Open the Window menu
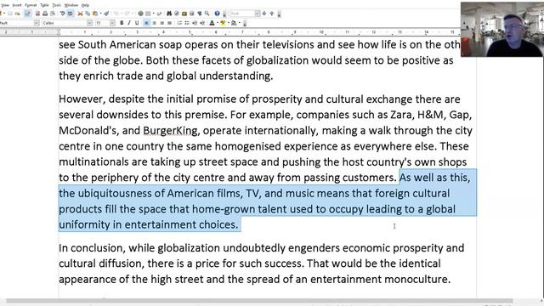Screen dimensions: 544x306 click(71, 5)
